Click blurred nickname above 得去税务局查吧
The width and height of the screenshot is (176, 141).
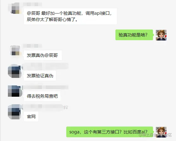point(45,87)
